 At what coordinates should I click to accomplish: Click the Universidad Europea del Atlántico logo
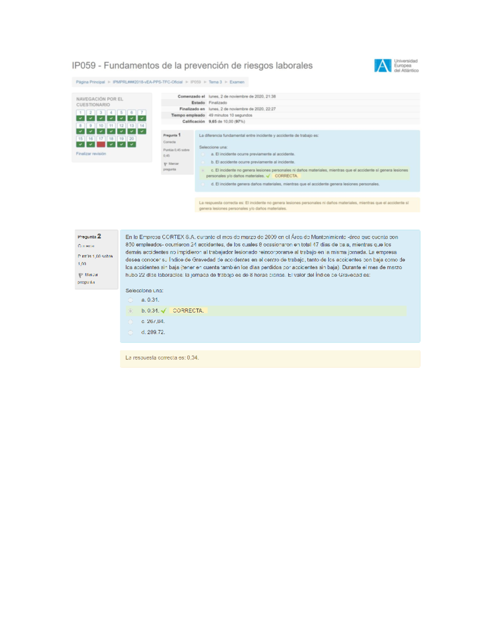tap(396, 66)
